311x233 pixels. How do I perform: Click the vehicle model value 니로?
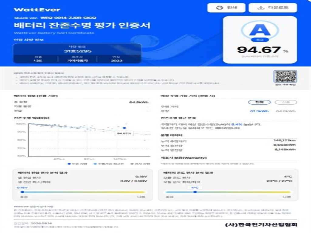(x=38, y=60)
